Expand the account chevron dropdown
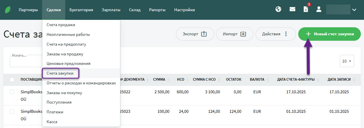The width and height of the screenshot is (364, 128). tap(354, 10)
